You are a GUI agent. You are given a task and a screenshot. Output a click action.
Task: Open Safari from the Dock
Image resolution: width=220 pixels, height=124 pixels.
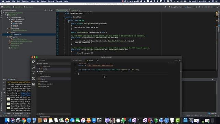pyautogui.click(x=29, y=120)
